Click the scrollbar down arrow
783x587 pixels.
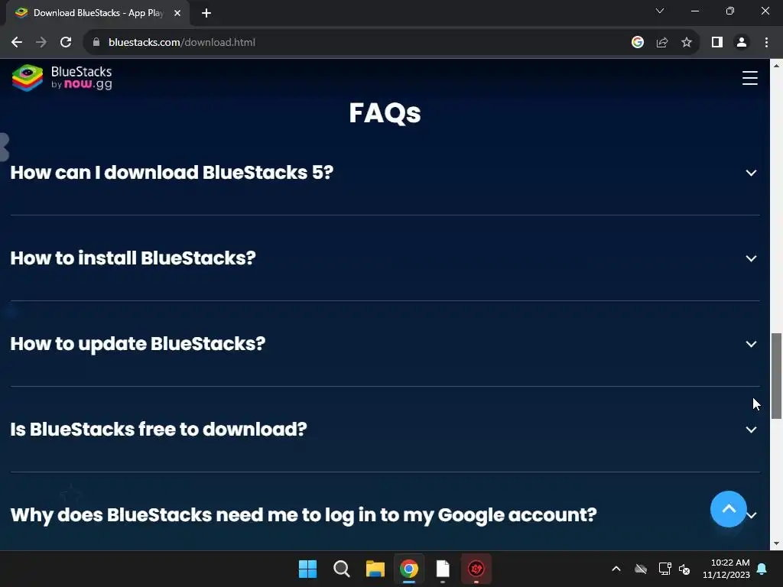click(x=776, y=543)
